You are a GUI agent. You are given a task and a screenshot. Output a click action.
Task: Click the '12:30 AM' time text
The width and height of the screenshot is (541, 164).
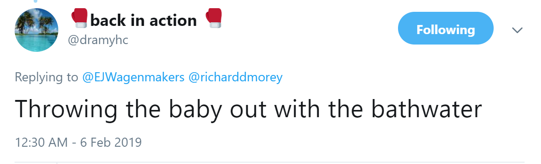click(41, 142)
